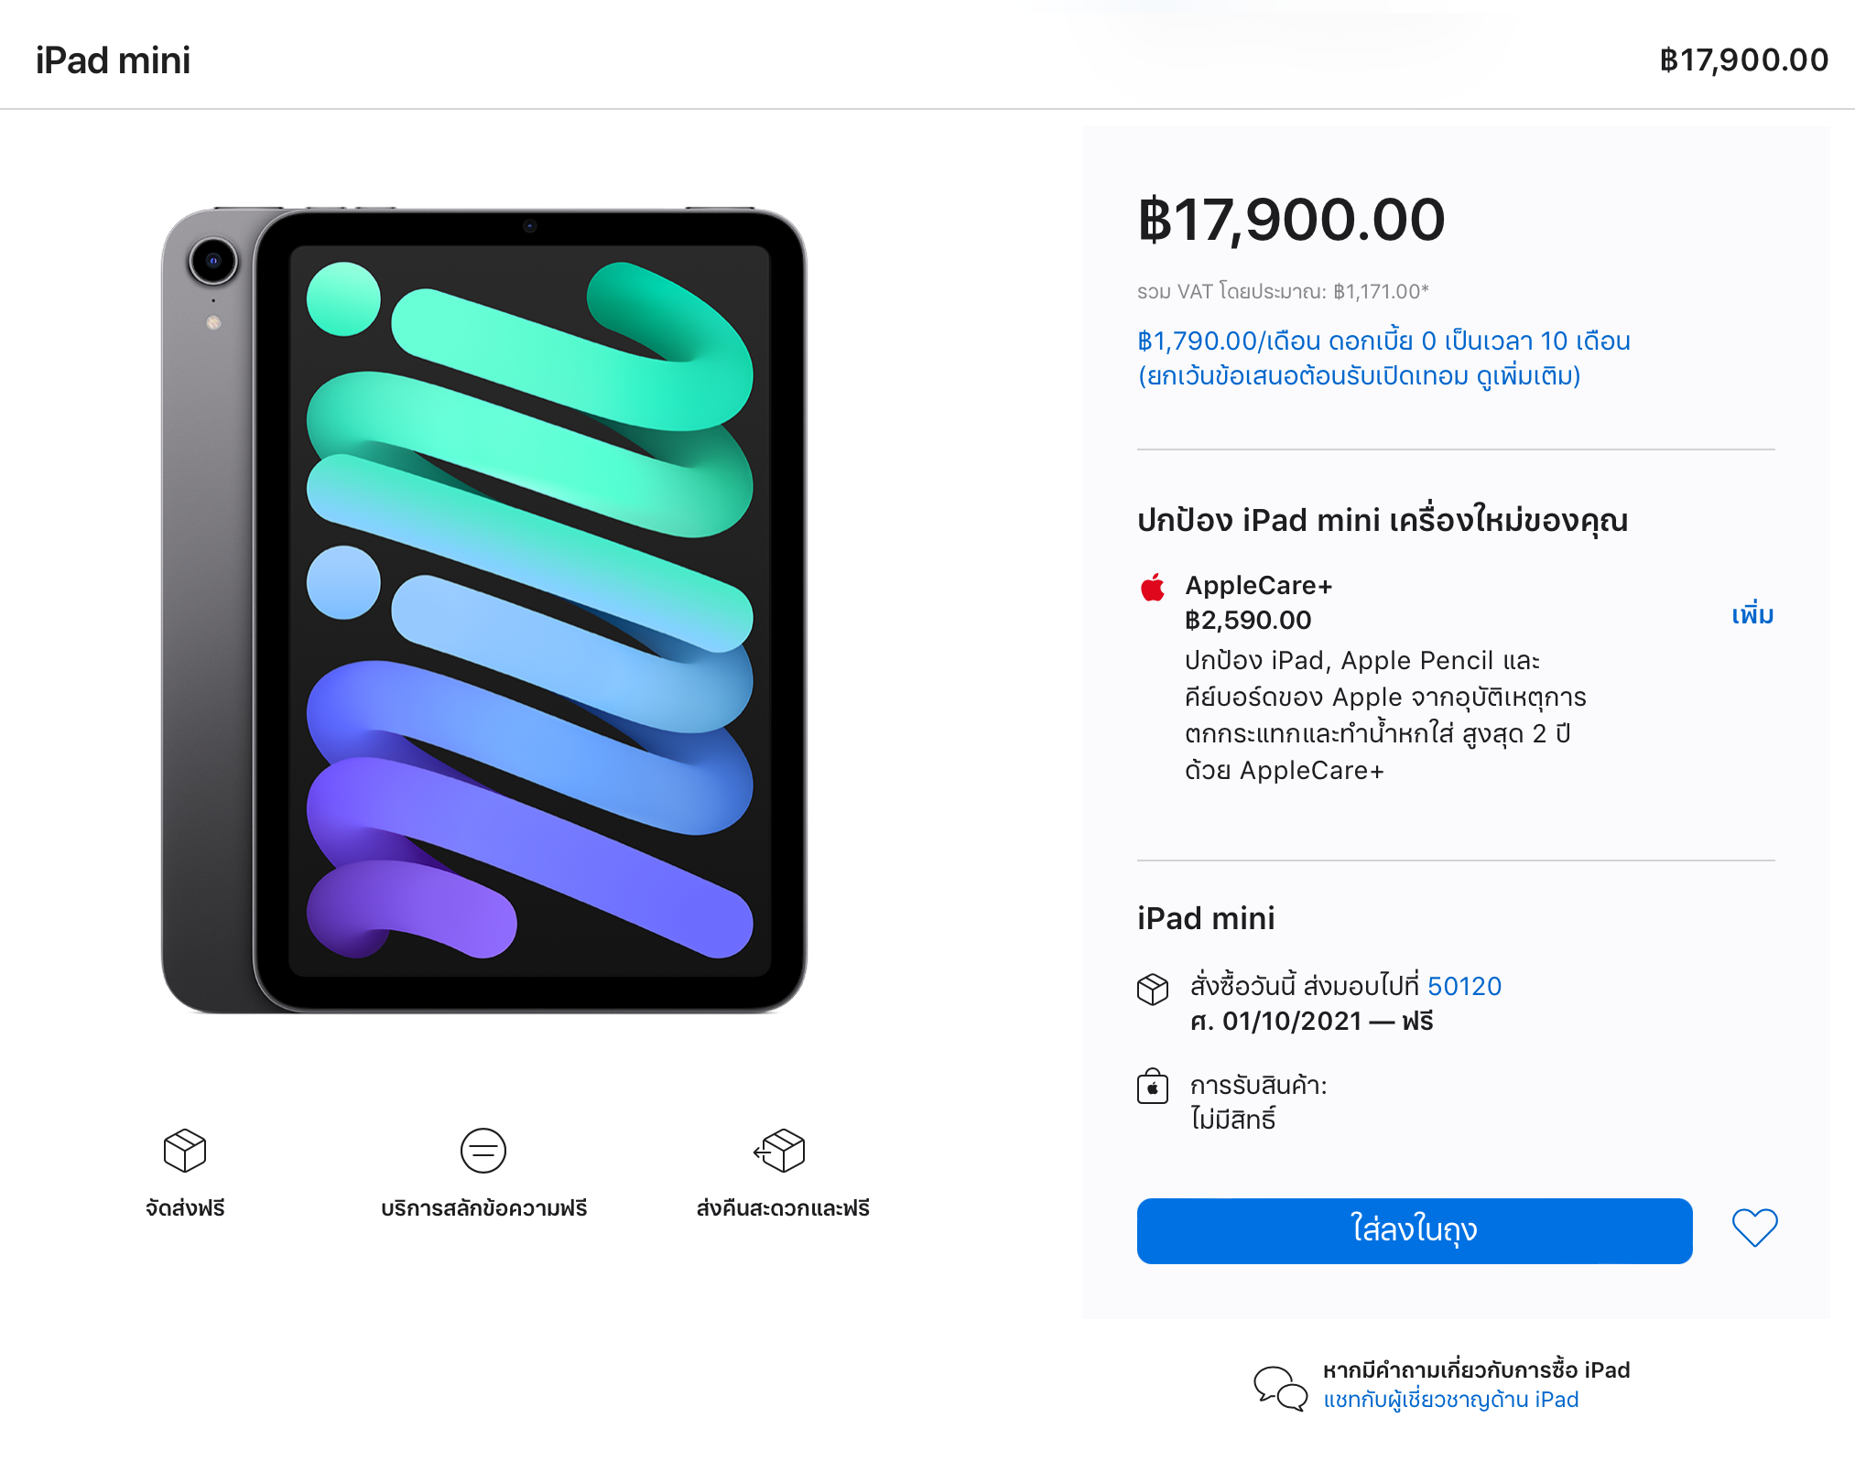Click the red AppleCare+ apple logo
1855x1461 pixels.
pos(1153,587)
